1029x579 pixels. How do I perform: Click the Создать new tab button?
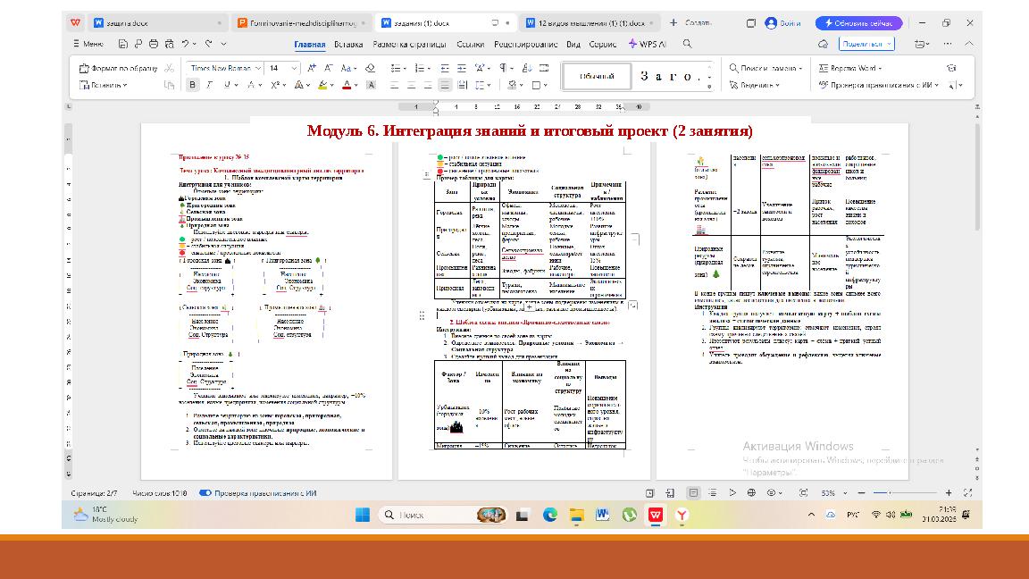690,23
